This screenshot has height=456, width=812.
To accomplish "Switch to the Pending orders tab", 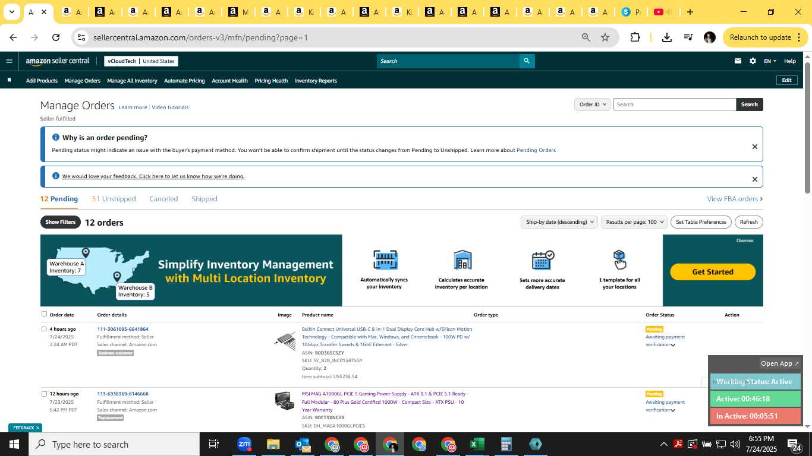I will point(59,199).
